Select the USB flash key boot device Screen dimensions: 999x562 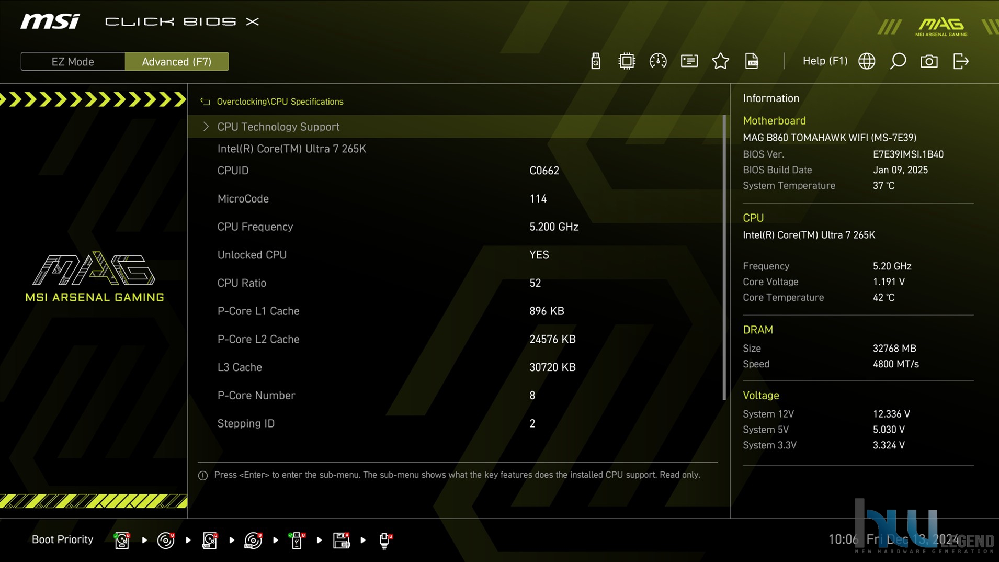[297, 540]
